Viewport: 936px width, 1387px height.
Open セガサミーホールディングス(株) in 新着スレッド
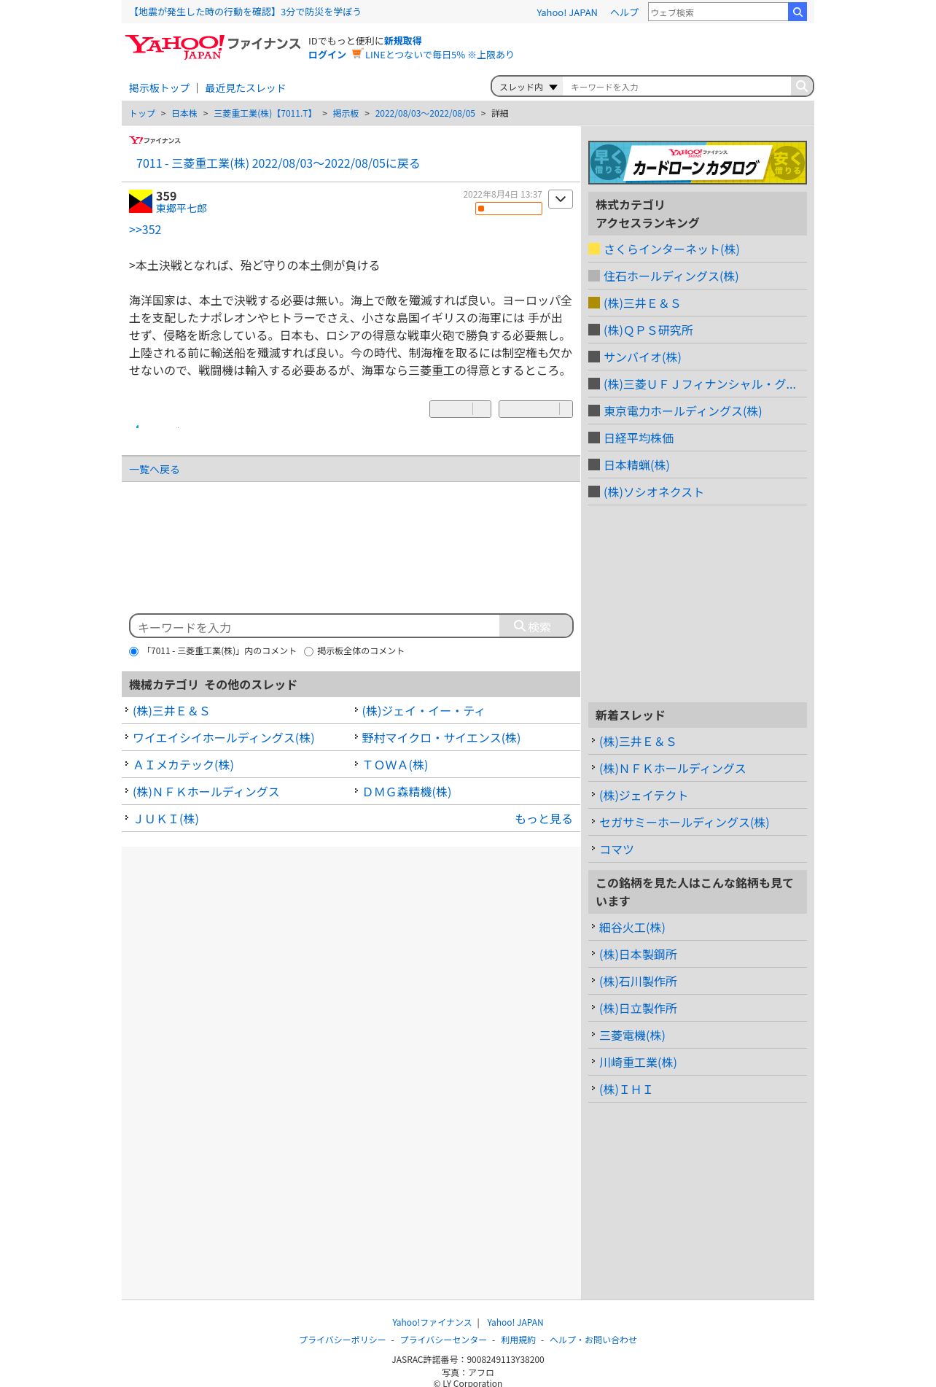[x=684, y=823]
